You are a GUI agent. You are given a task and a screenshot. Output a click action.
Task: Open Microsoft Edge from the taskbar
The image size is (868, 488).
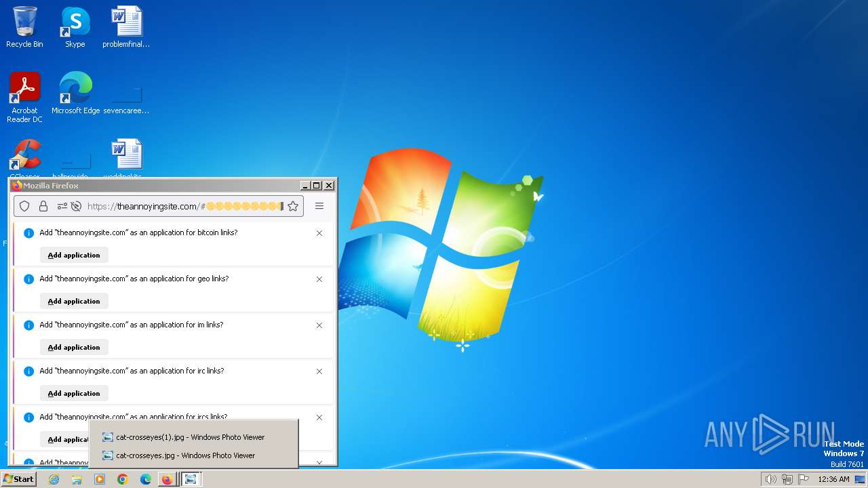146,479
